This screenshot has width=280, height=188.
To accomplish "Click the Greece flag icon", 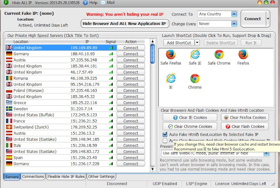I will pos(9,103).
